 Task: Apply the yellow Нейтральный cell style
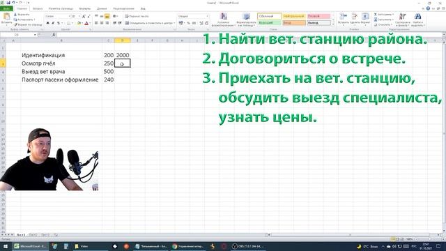point(294,16)
